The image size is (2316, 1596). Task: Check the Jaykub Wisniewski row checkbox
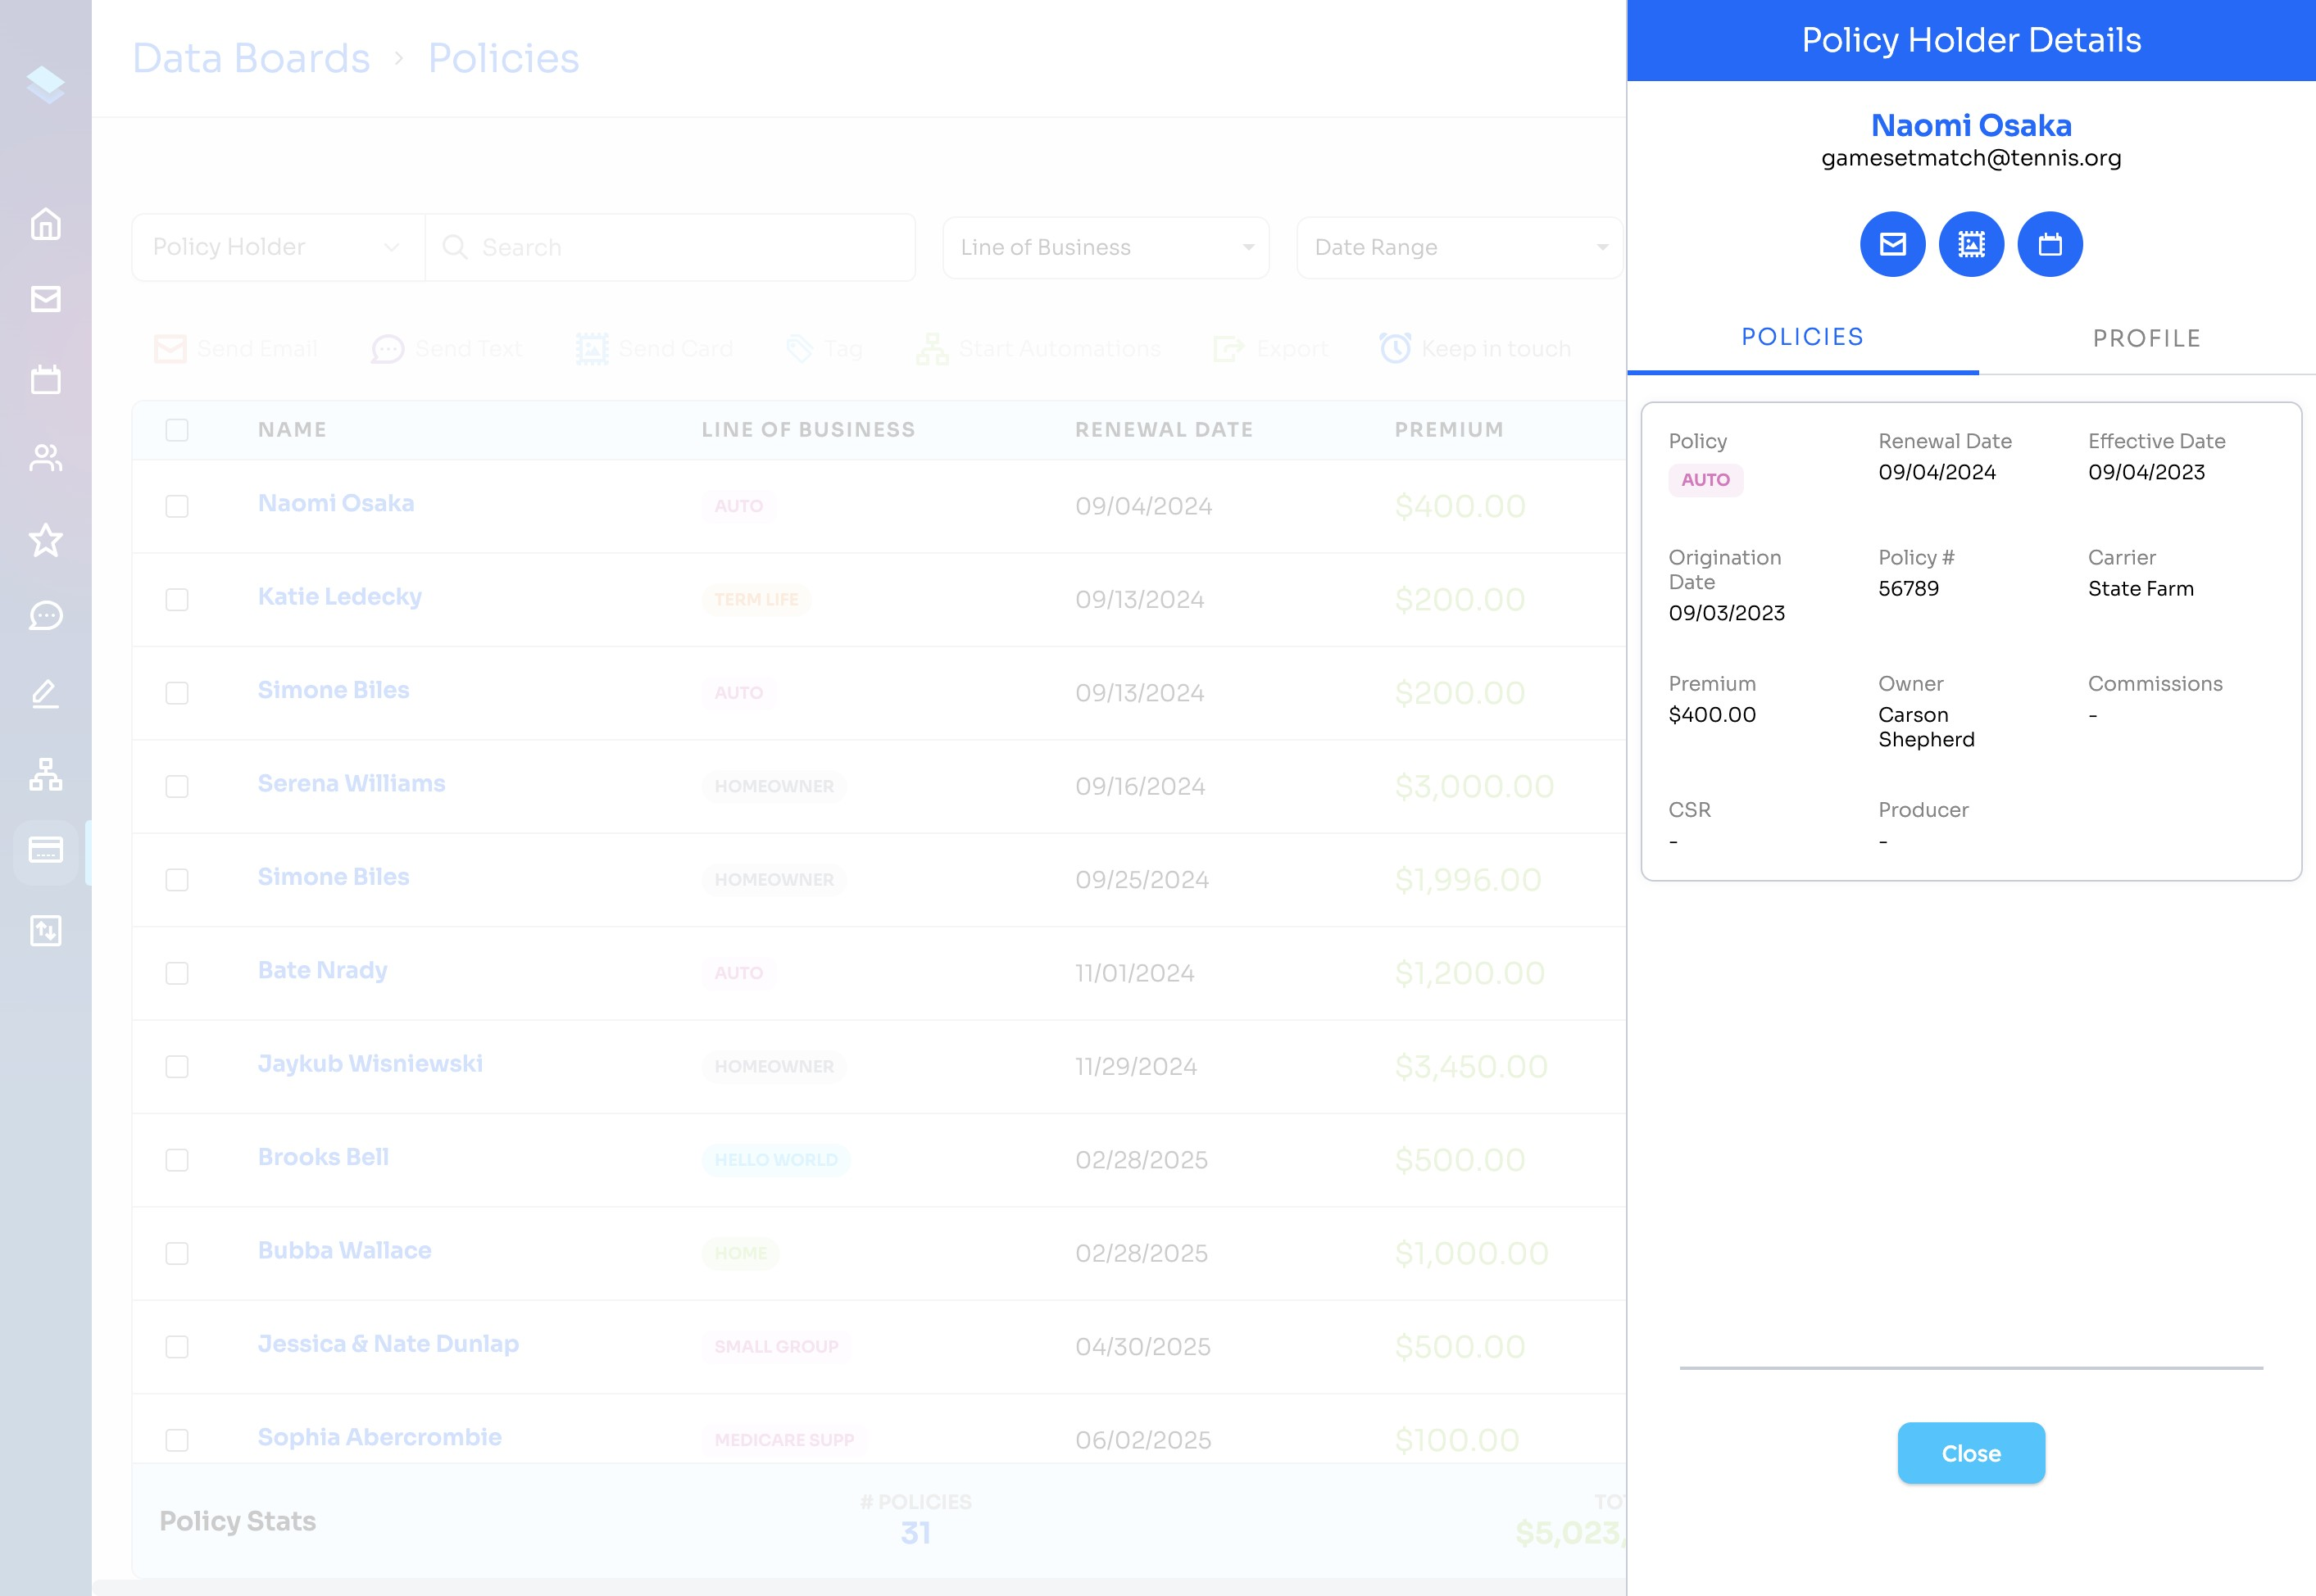pos(177,1067)
